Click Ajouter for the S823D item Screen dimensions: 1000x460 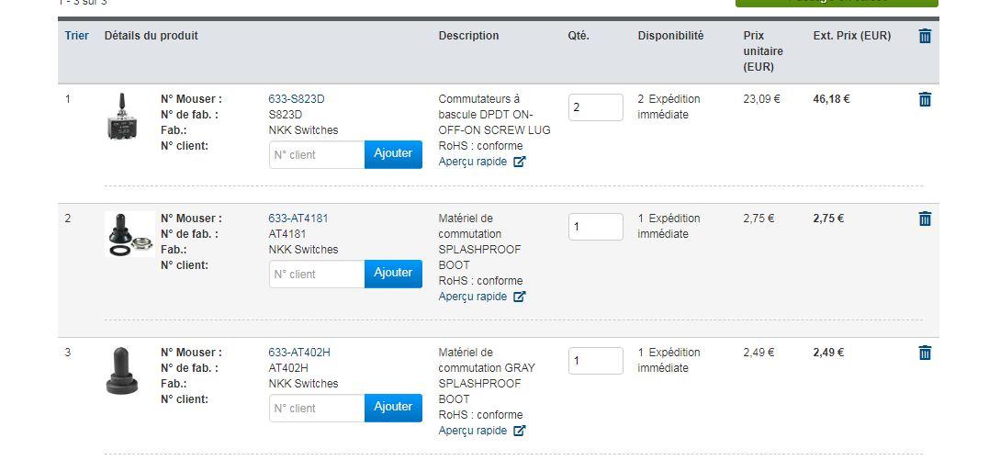pos(393,154)
